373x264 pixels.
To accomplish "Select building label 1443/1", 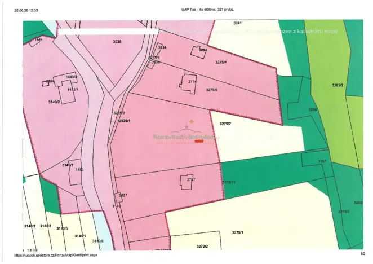I will point(73,89).
